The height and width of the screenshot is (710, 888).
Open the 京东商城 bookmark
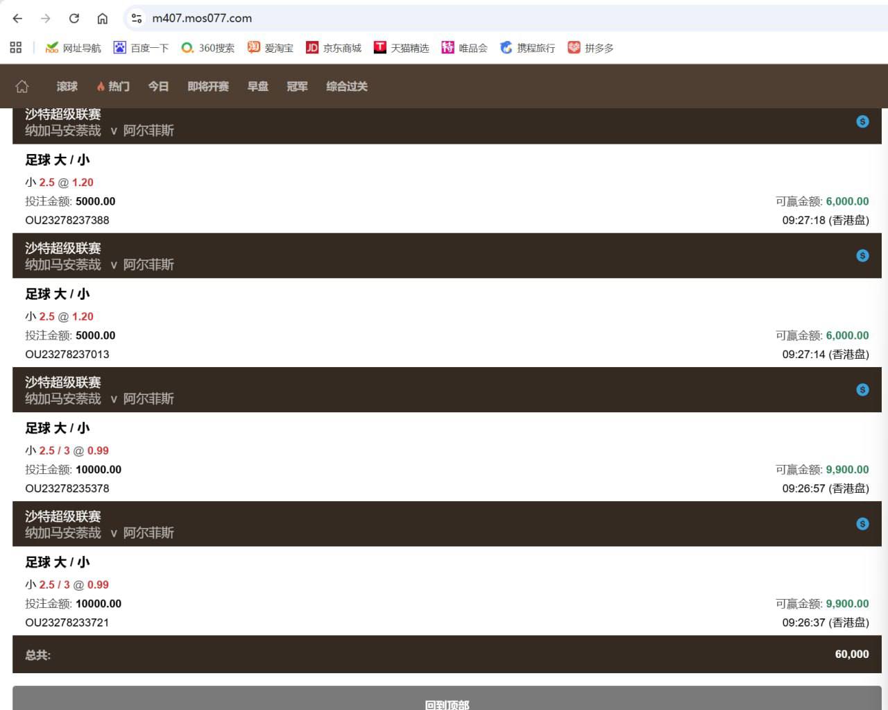pos(334,48)
